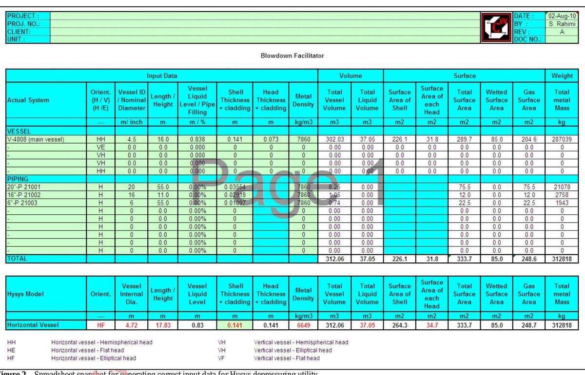The image size is (585, 375).
Task: Select the red HF orientation cell
Action: point(101,325)
